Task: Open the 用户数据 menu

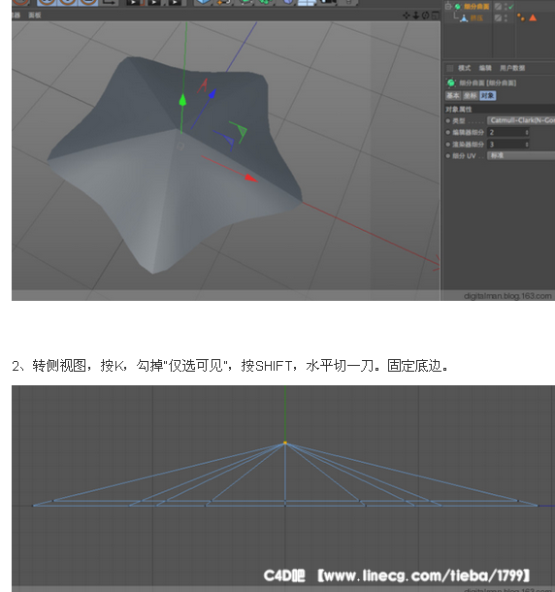Action: coord(512,68)
